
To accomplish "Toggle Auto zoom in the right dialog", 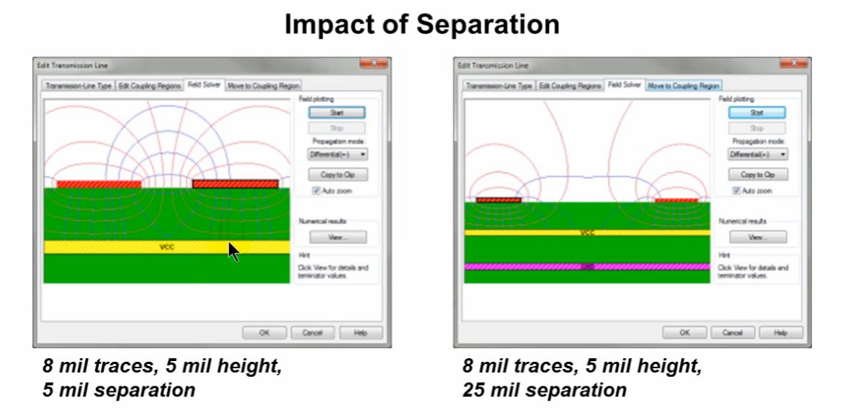I will (737, 191).
